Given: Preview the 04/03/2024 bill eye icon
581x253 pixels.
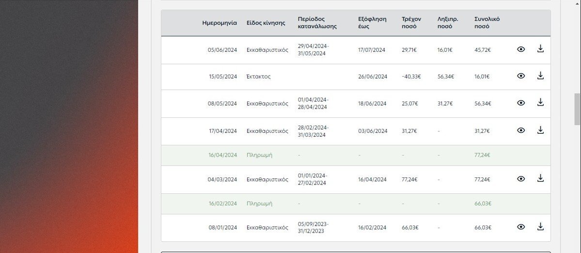Looking at the screenshot, I should pos(521,179).
